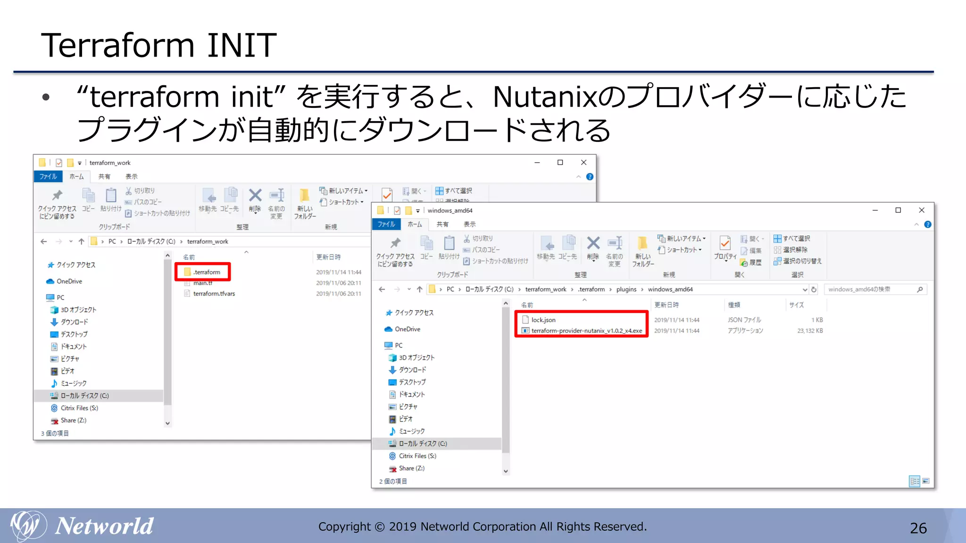Open the 開く dropdown in windows_amd64 ribbon
The height and width of the screenshot is (543, 966).
coord(752,239)
